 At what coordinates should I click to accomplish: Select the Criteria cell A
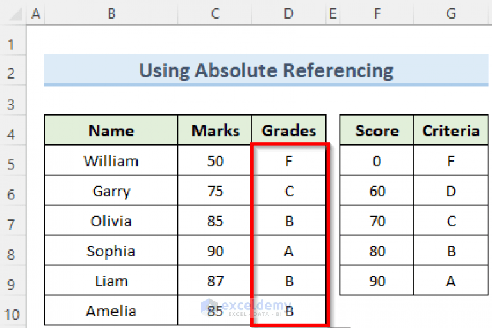[x=451, y=281]
